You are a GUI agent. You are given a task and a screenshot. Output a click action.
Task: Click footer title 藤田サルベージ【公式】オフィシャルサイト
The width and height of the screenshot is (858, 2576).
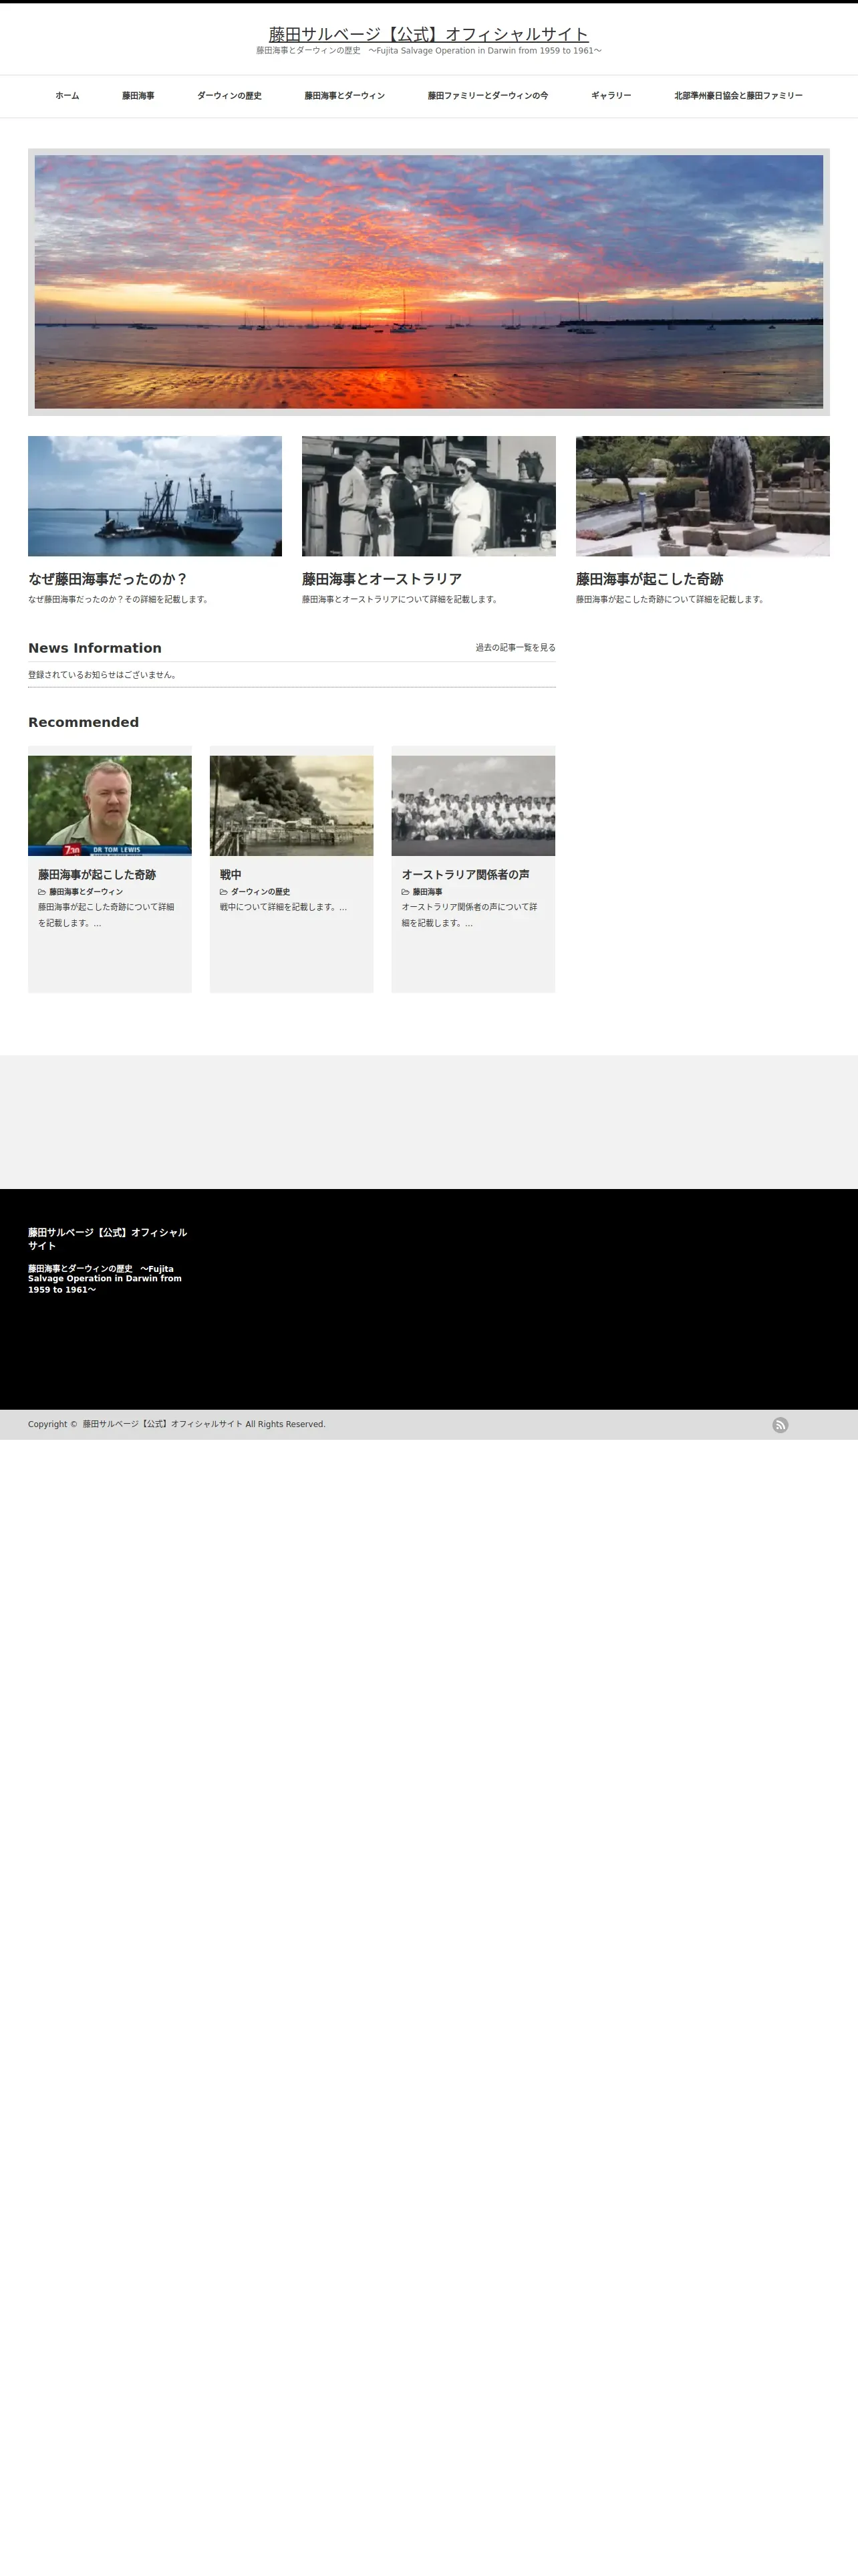tap(107, 1239)
